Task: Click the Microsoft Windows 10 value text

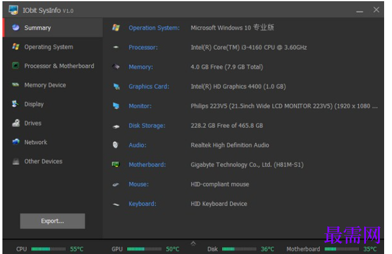Action: 232,27
